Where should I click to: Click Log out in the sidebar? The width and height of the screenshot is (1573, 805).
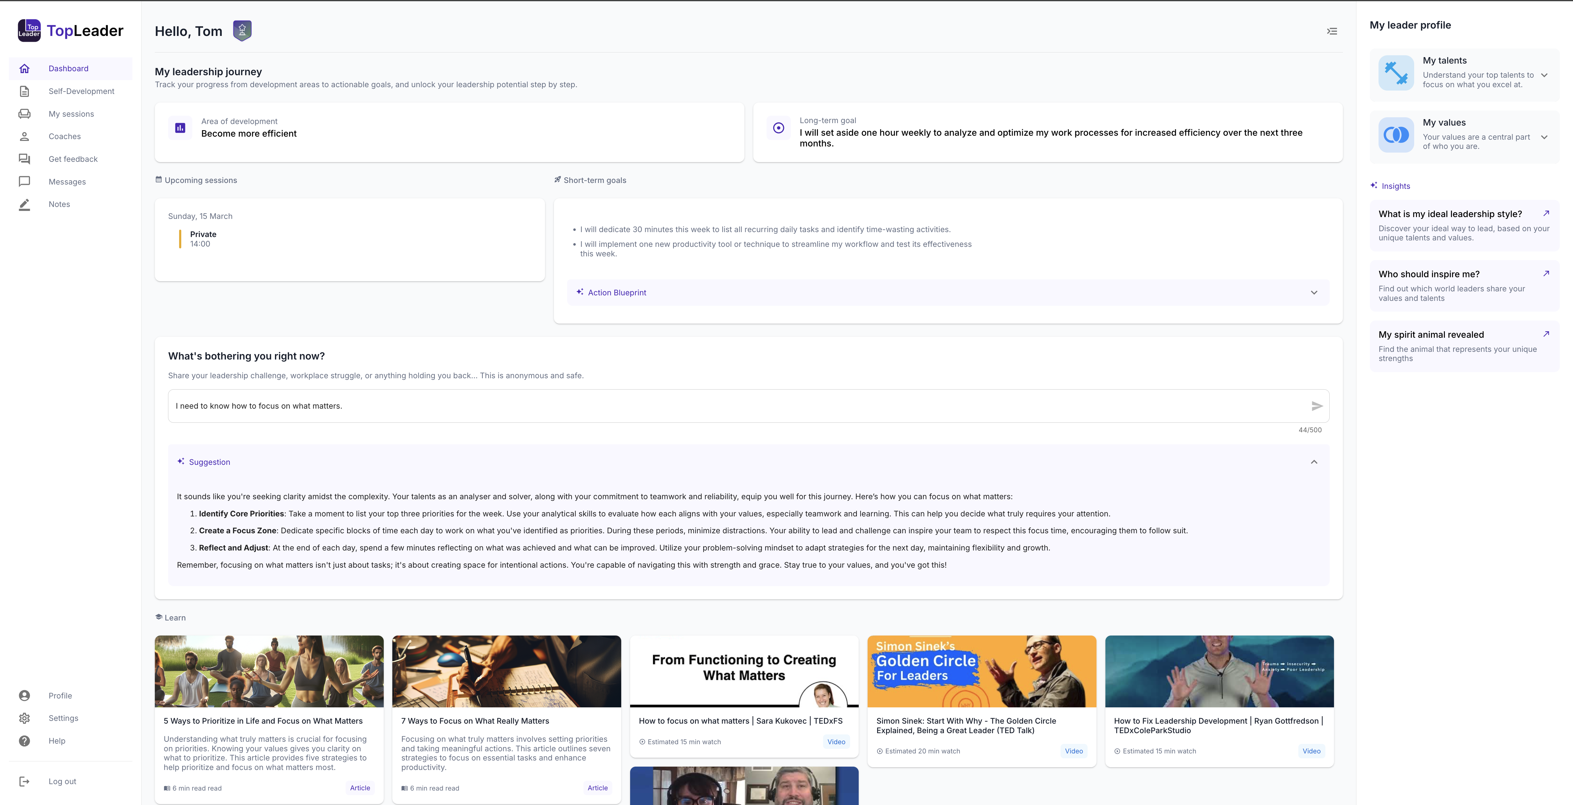(x=62, y=781)
